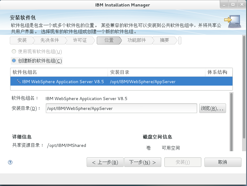Click the 安装目录(D) path input field
Image resolution: width=247 pixels, height=186 pixels.
click(121, 108)
